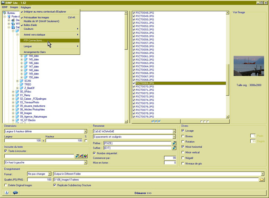The width and height of the screenshot is (269, 198).
Task: Click the tag icon beside Préfixe field
Action: [x=174, y=142]
